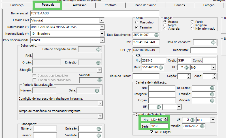Open calendar for Passaporte Emissão
The width and height of the screenshot is (226, 138).
pyautogui.click(x=99, y=129)
